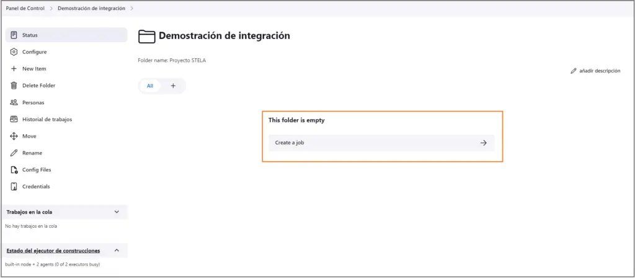
Task: Click the Historial de trabajos icon
Action: [x=14, y=119]
